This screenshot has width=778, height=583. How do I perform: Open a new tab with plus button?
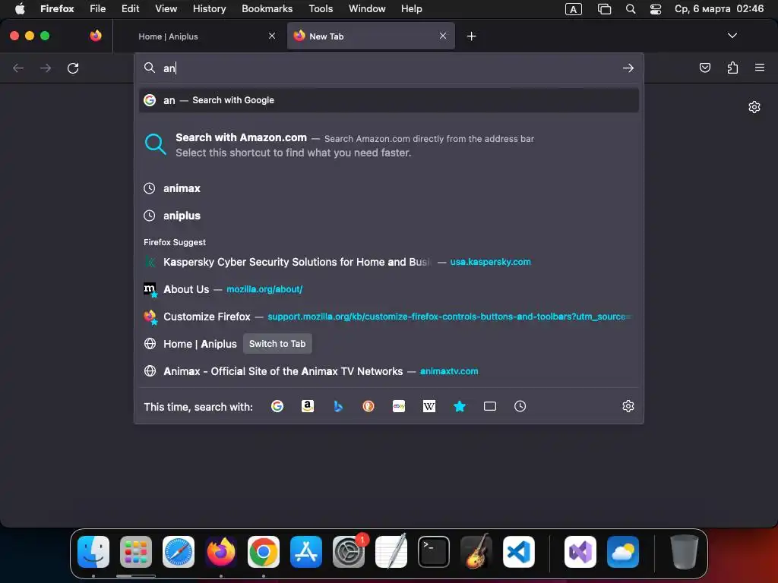coord(471,36)
